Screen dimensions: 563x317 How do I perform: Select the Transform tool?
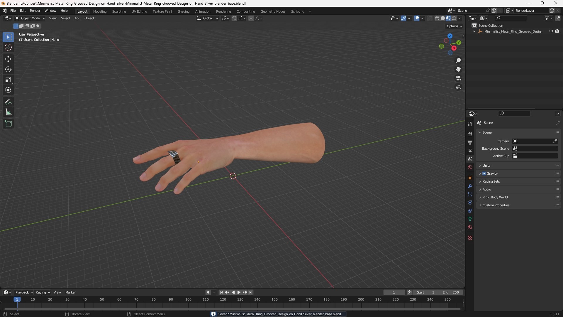(8, 90)
